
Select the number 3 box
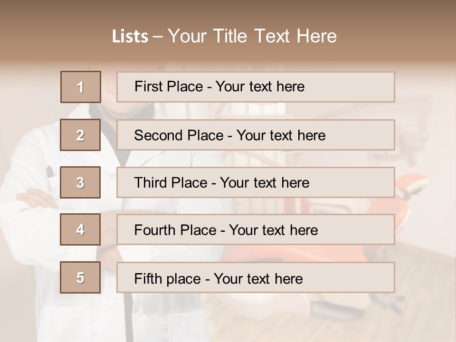80,182
